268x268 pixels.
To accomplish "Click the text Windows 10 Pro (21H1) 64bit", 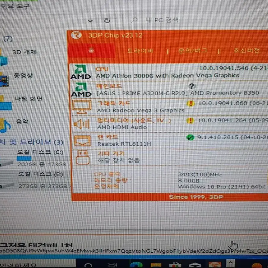I will (x=222, y=187).
